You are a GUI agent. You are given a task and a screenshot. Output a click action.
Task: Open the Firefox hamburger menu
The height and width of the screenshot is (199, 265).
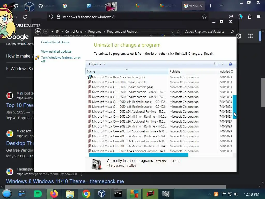[x=259, y=17]
